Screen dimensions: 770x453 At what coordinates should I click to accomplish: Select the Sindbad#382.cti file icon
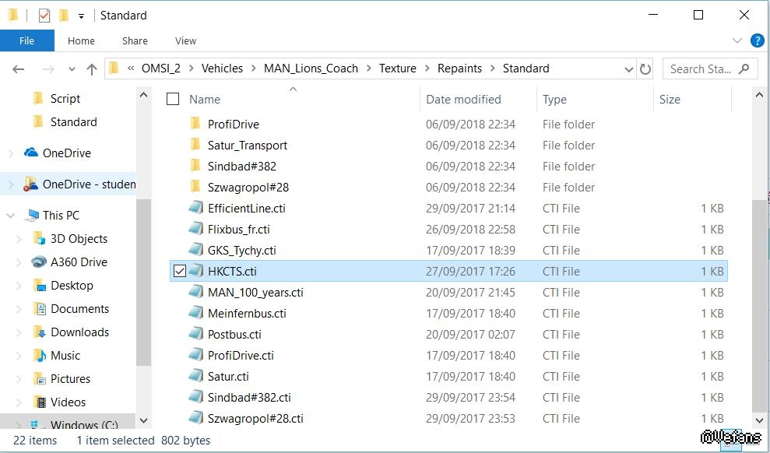pyautogui.click(x=196, y=397)
